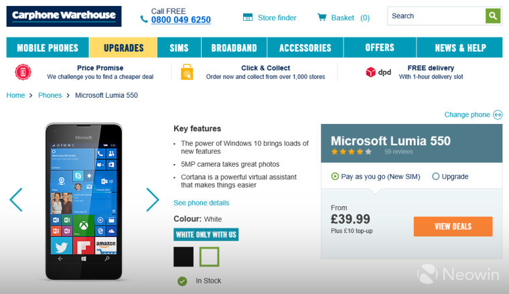Choose the black colour swatch
This screenshot has width=509, height=294.
[184, 256]
